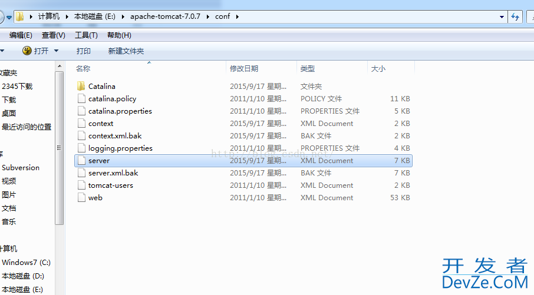Select the logging.properties file icon
The width and height of the screenshot is (534, 295).
tap(81, 148)
